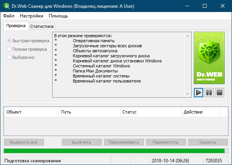Select the Быстрая проверка radio button
This screenshot has width=232, height=165.
pyautogui.click(x=9, y=41)
